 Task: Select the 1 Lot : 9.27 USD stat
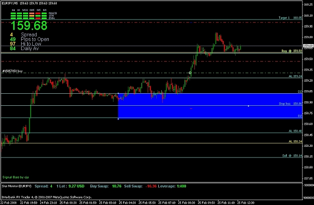(70, 186)
